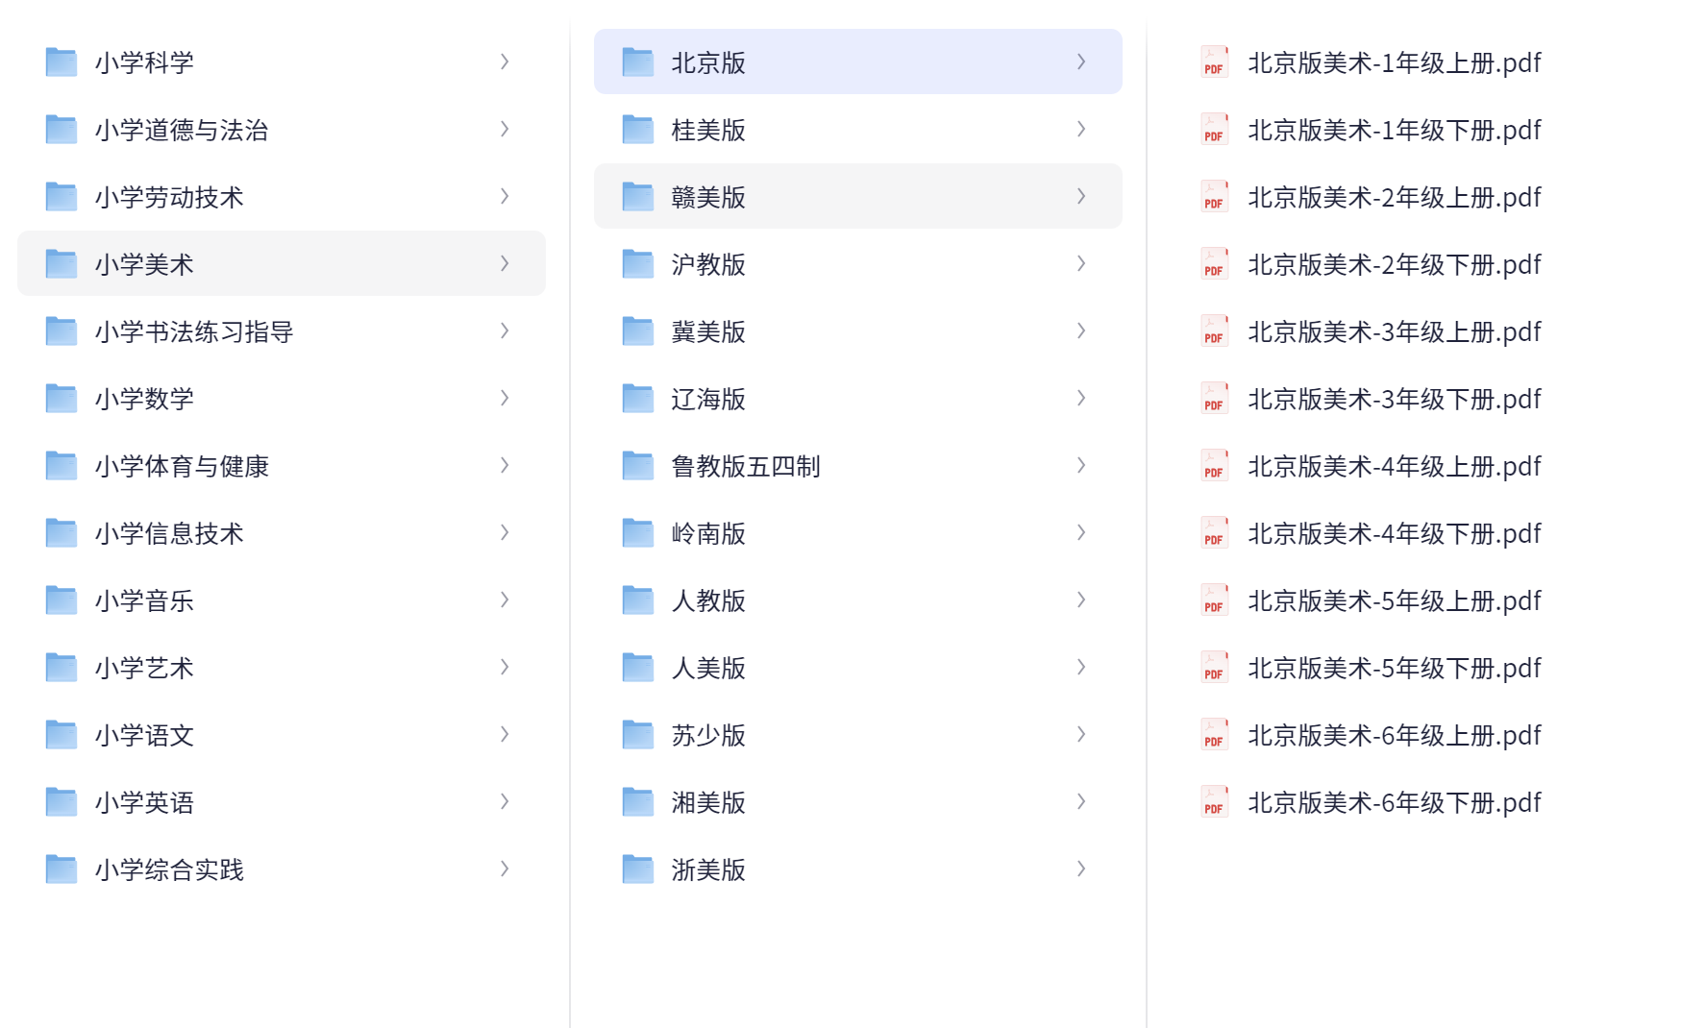The height and width of the screenshot is (1028, 1681).
Task: Click the folder icon beside 北京版
Action: [638, 61]
